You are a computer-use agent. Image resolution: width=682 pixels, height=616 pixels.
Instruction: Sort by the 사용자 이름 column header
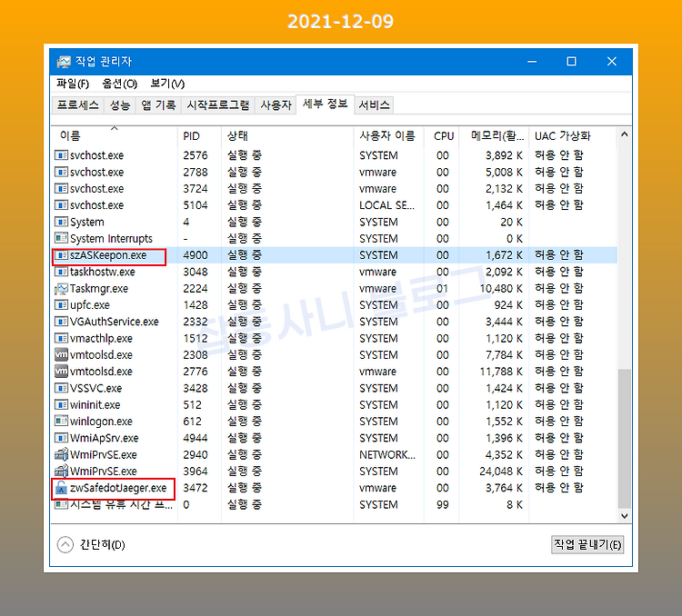point(389,136)
